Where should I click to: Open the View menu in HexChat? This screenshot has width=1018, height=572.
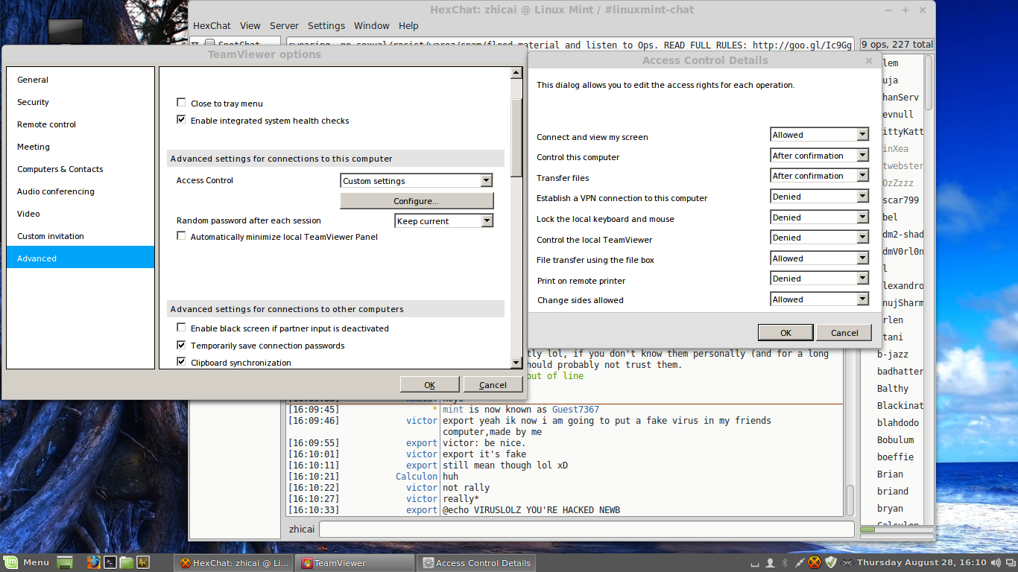click(250, 26)
